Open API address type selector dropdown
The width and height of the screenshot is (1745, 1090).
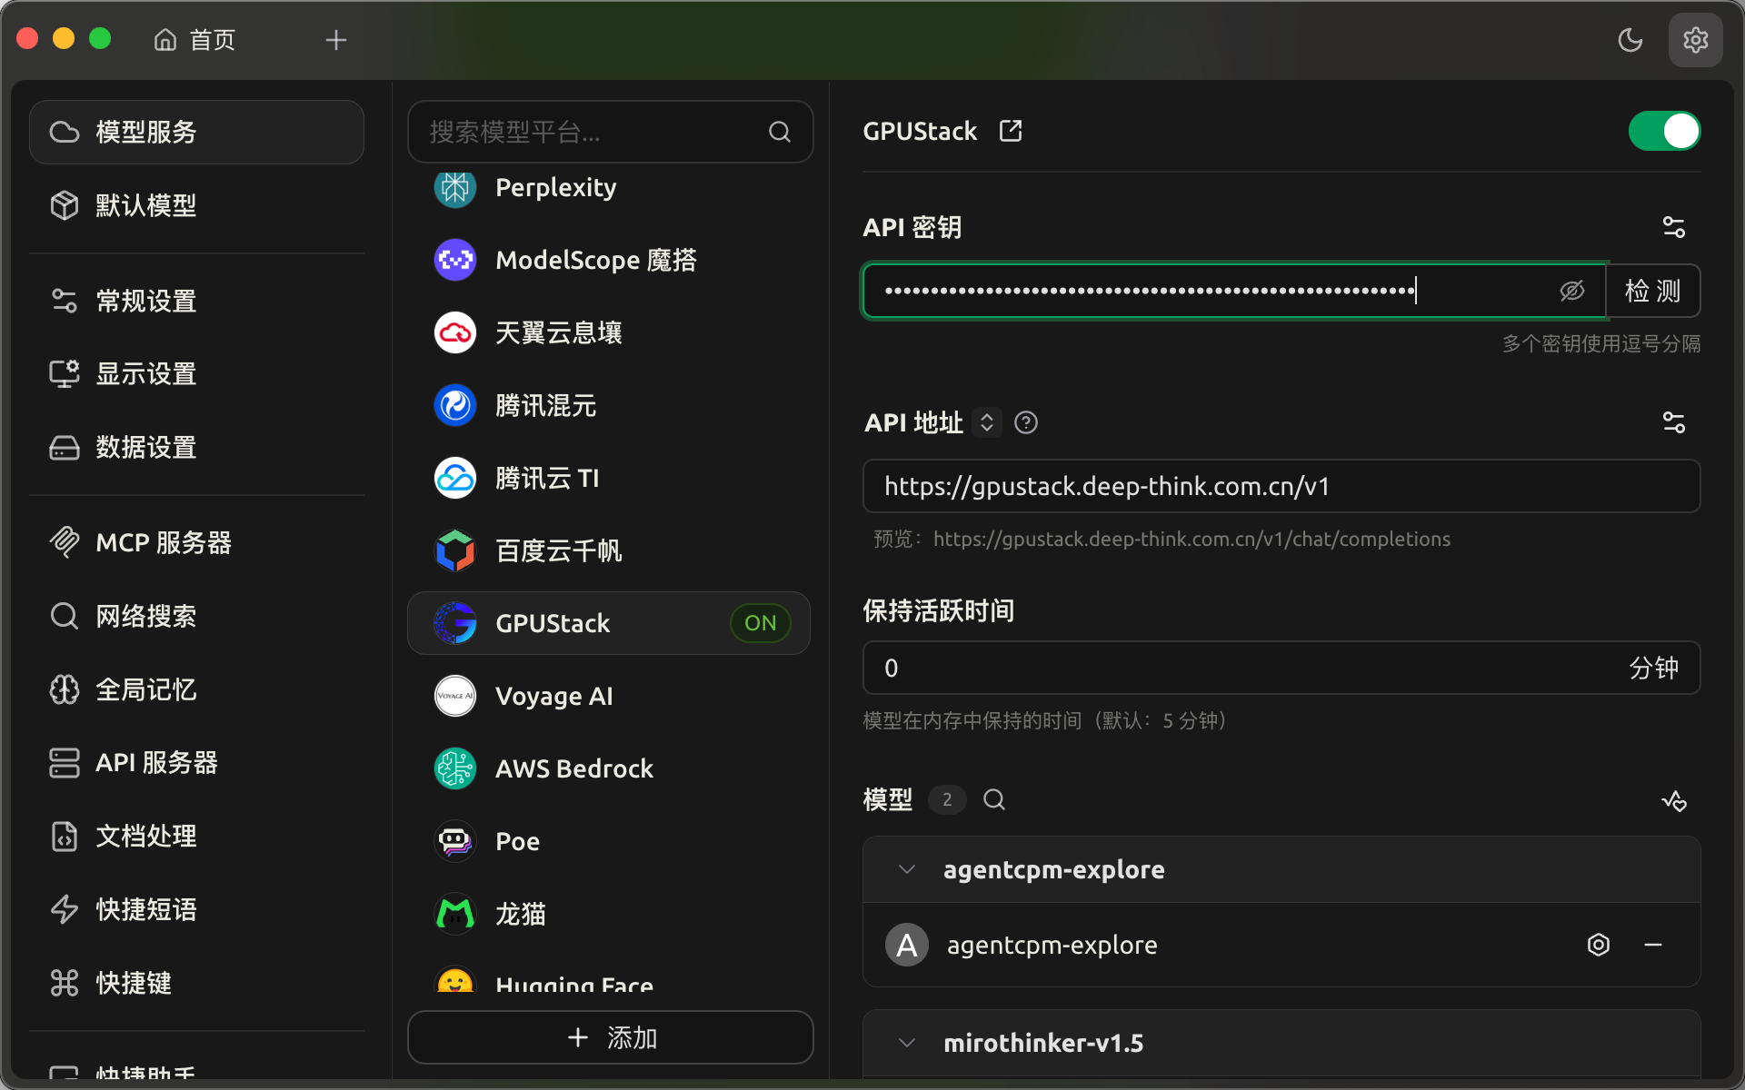(987, 423)
